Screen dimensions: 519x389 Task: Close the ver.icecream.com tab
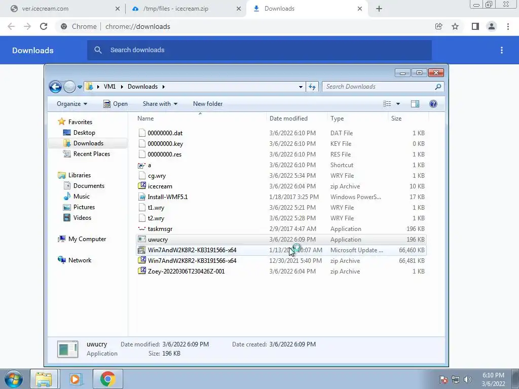coord(118,9)
